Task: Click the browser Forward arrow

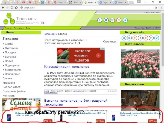Action: 7,8
